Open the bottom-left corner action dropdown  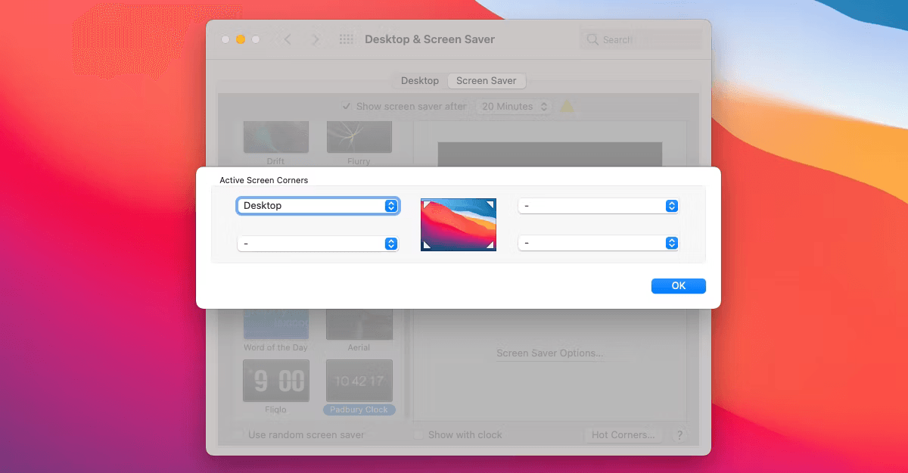pyautogui.click(x=318, y=244)
